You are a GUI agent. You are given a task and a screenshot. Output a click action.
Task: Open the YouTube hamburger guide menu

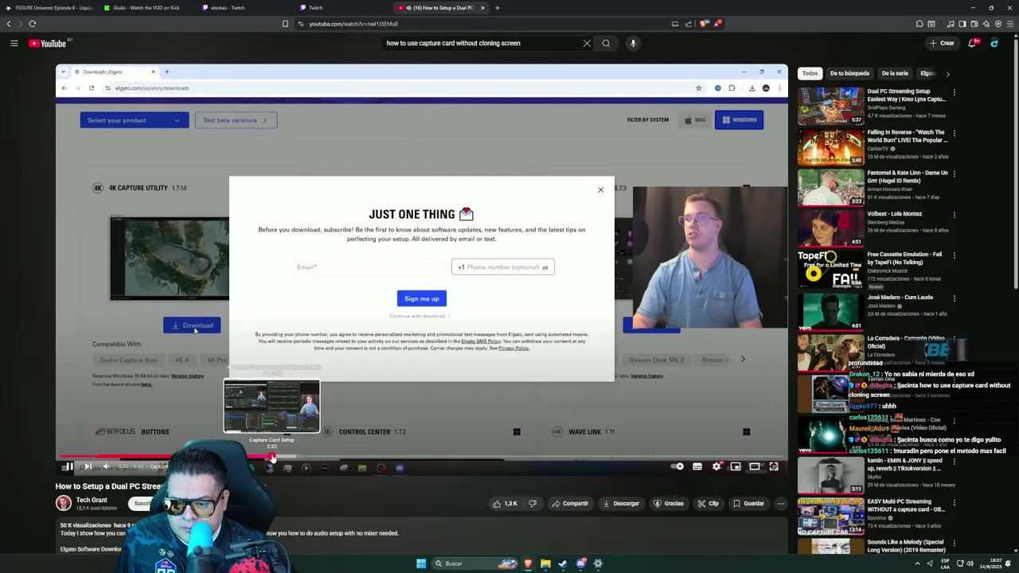pyautogui.click(x=14, y=43)
